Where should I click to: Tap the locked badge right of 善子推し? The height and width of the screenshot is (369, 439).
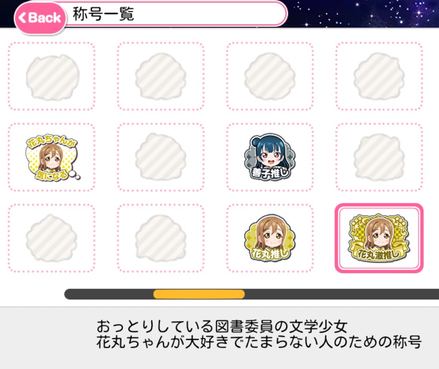click(379, 157)
